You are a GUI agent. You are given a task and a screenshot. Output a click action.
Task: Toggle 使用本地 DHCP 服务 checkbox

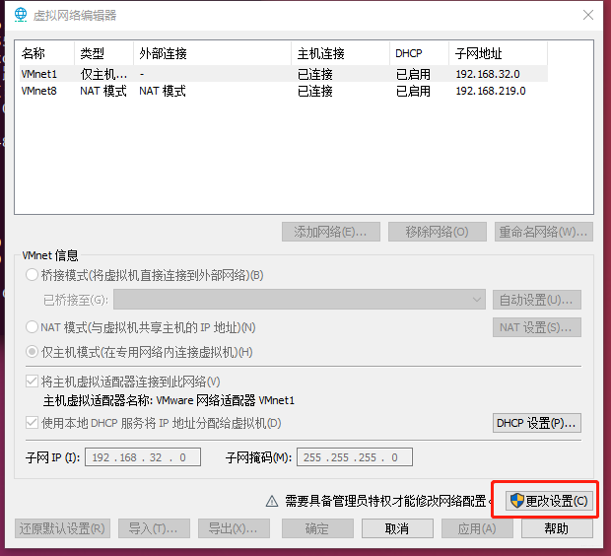(x=32, y=423)
